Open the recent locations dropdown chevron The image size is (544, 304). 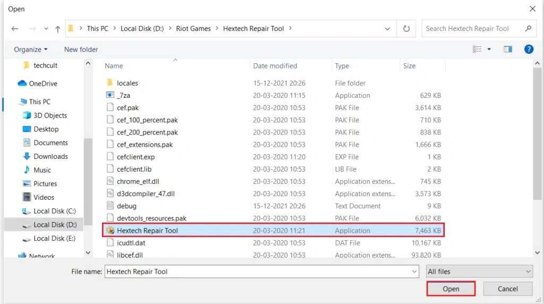click(46, 29)
